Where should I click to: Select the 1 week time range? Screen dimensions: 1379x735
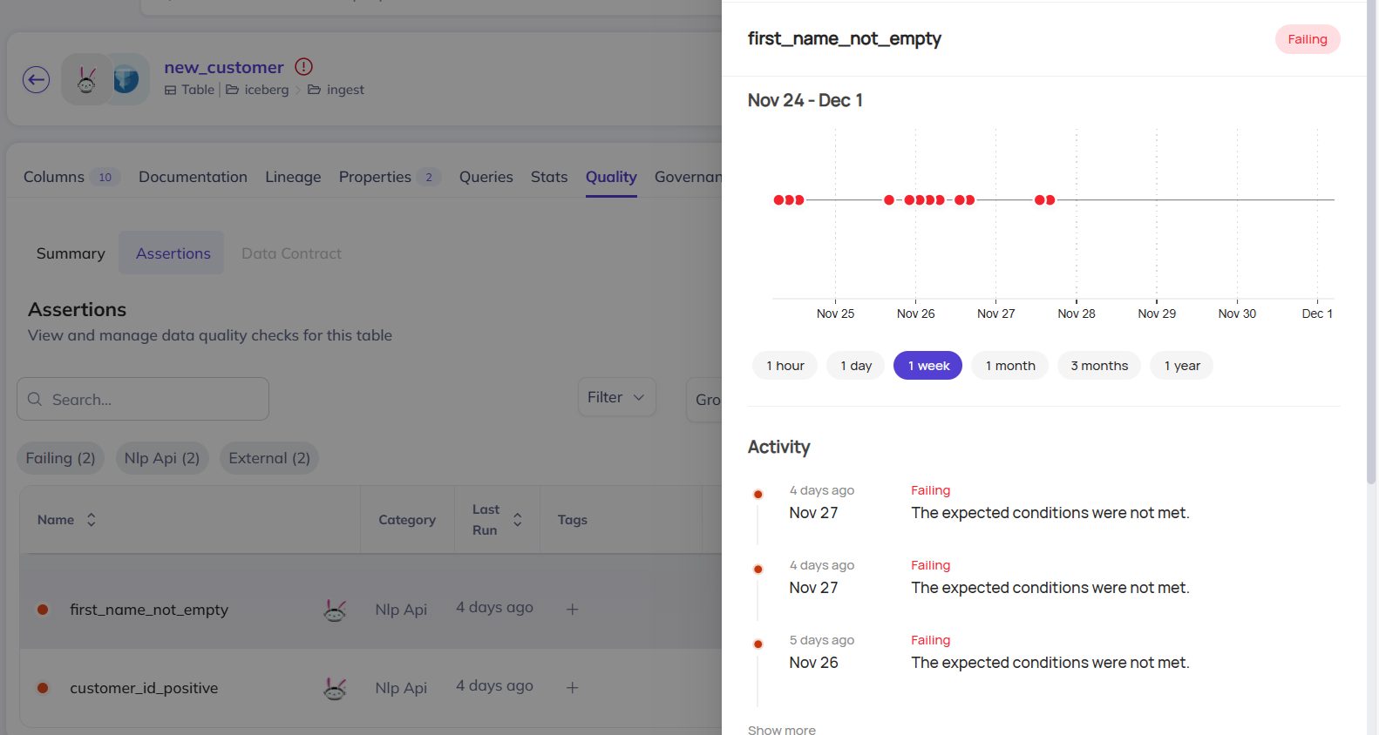click(928, 366)
